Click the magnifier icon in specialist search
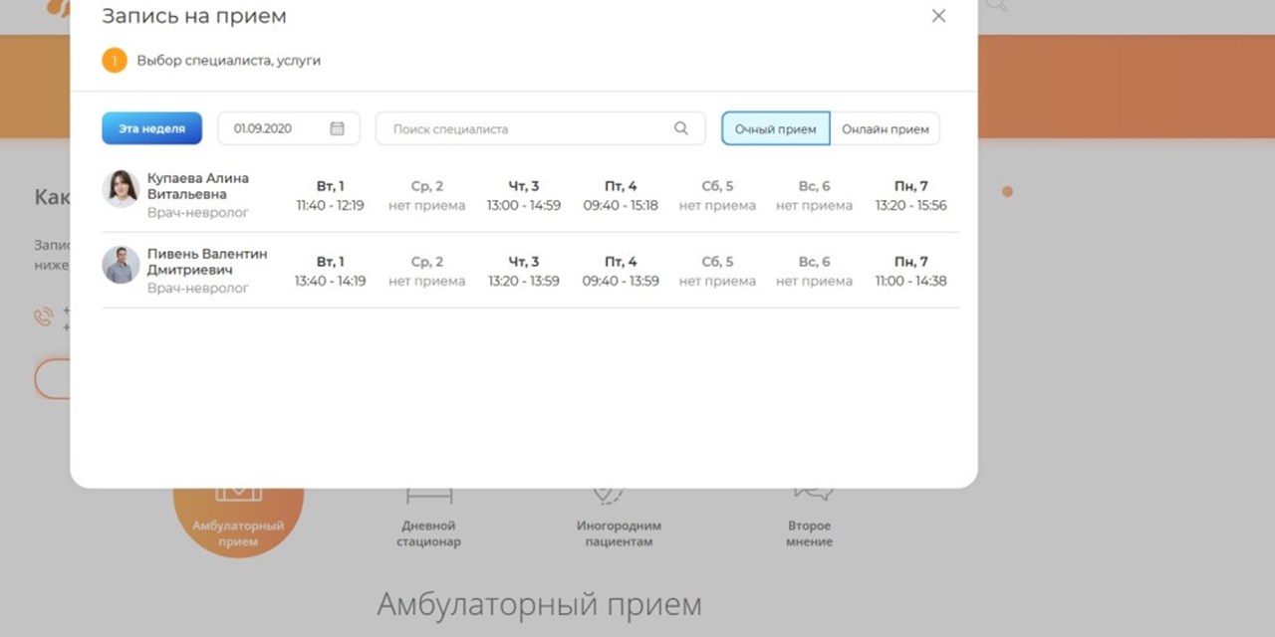Image resolution: width=1275 pixels, height=637 pixels. 681,127
